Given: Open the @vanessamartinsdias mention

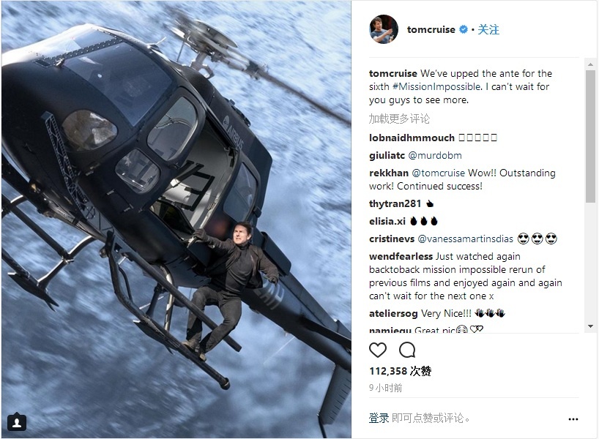Looking at the screenshot, I should 465,239.
